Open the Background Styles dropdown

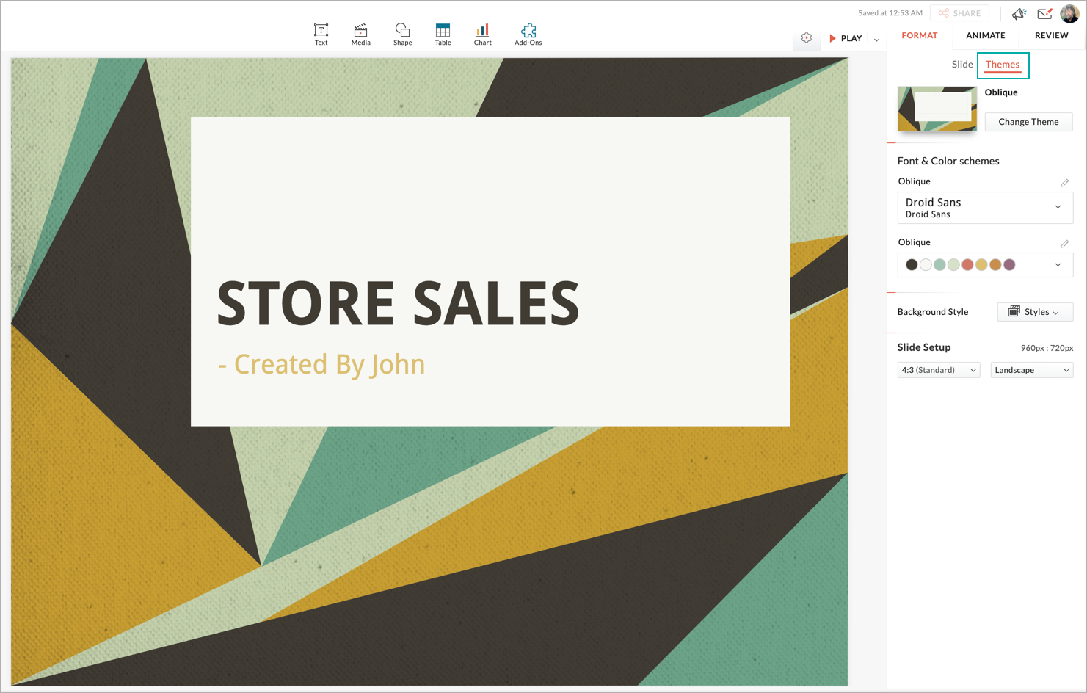1035,312
